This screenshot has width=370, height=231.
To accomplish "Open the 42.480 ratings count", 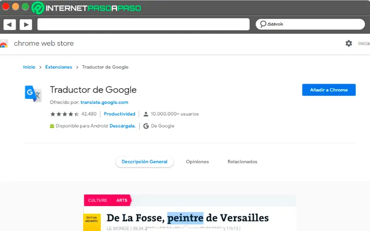I will tap(89, 114).
